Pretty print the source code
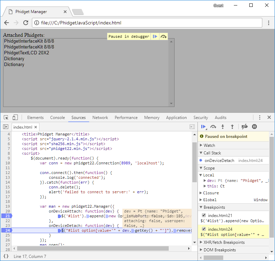Screen dimensions: 275x261 tap(6, 256)
